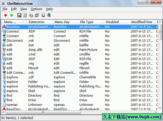
Task: Open the Options menu
Action: 36,9
